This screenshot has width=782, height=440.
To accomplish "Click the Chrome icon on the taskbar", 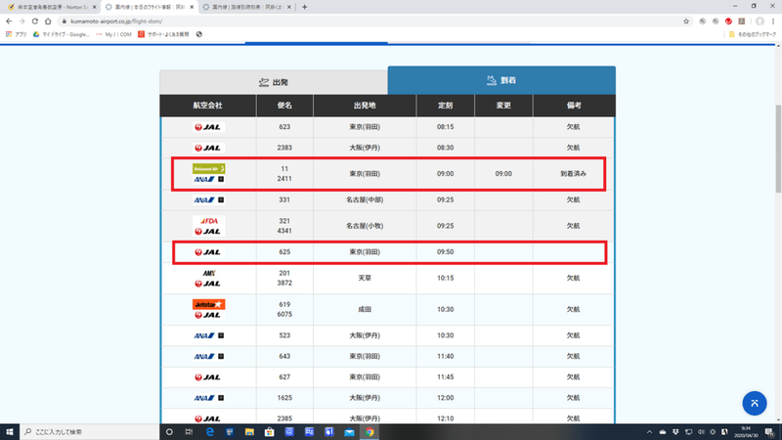I will [369, 432].
